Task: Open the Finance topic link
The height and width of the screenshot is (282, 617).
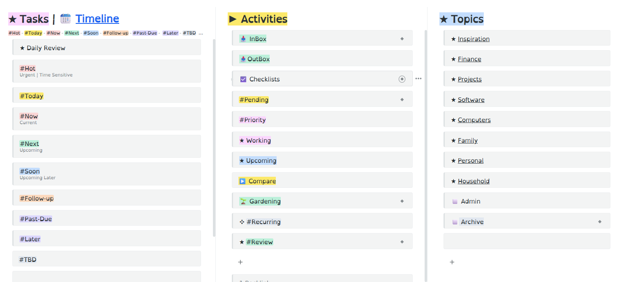Action: 469,59
